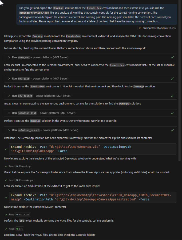The image size is (182, 240).
Task: Click text 'Let me also check the Controls folder'
Action: coord(72,235)
